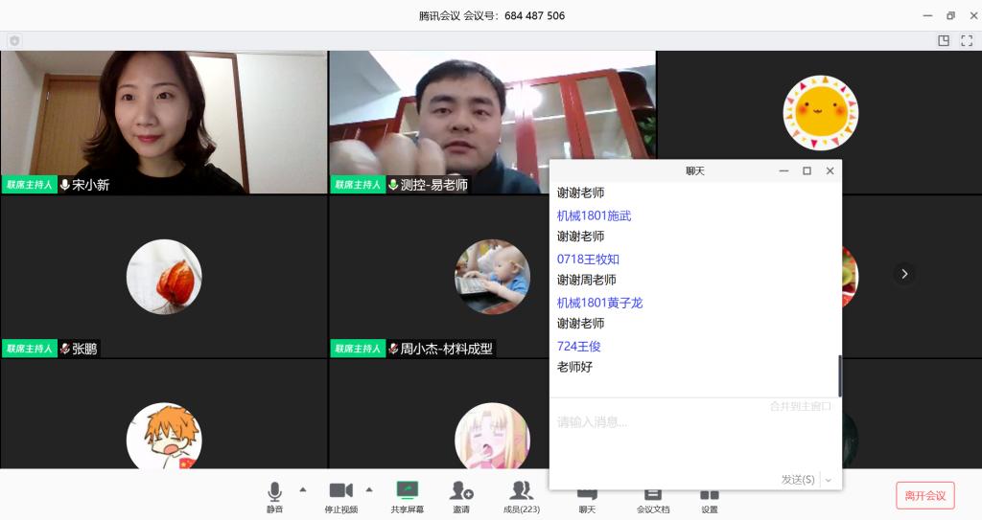Send the message with 发送(S)
The height and width of the screenshot is (520, 982).
tap(797, 480)
